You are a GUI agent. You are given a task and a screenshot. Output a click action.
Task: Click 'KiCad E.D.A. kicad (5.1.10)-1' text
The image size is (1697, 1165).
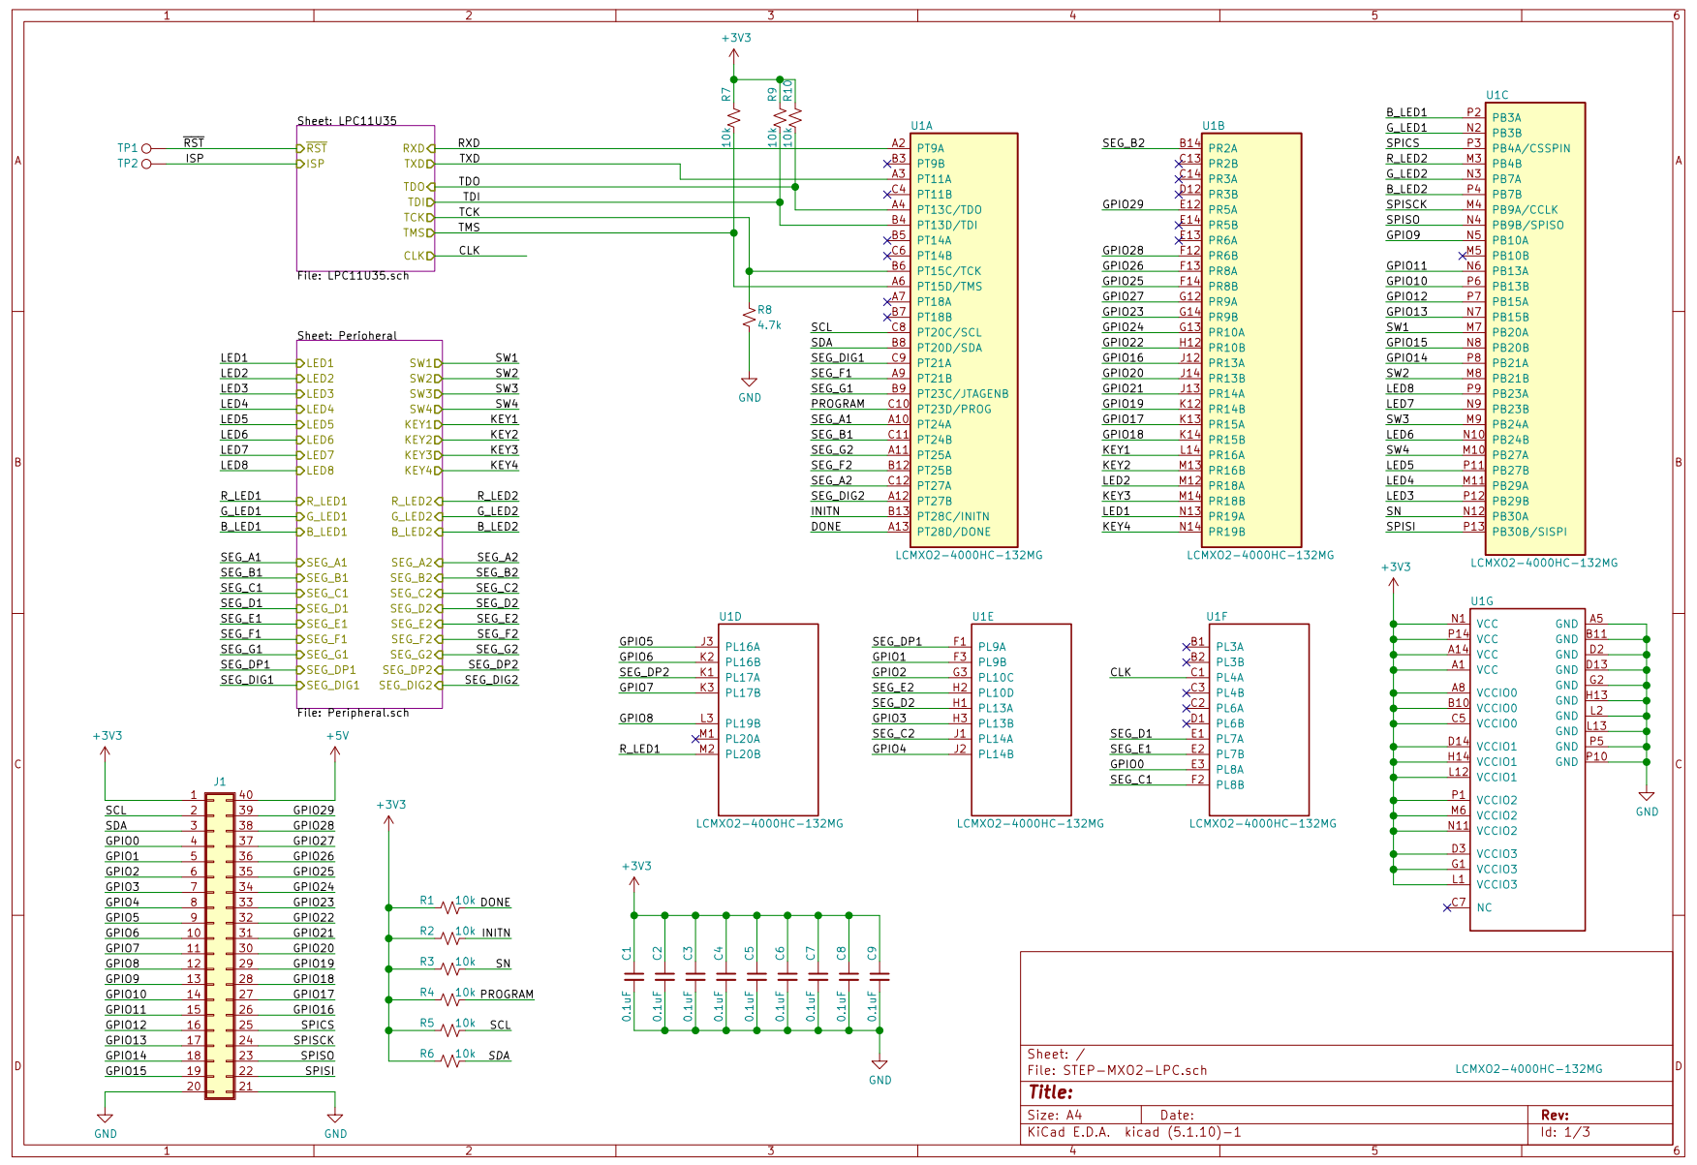tap(1134, 1132)
